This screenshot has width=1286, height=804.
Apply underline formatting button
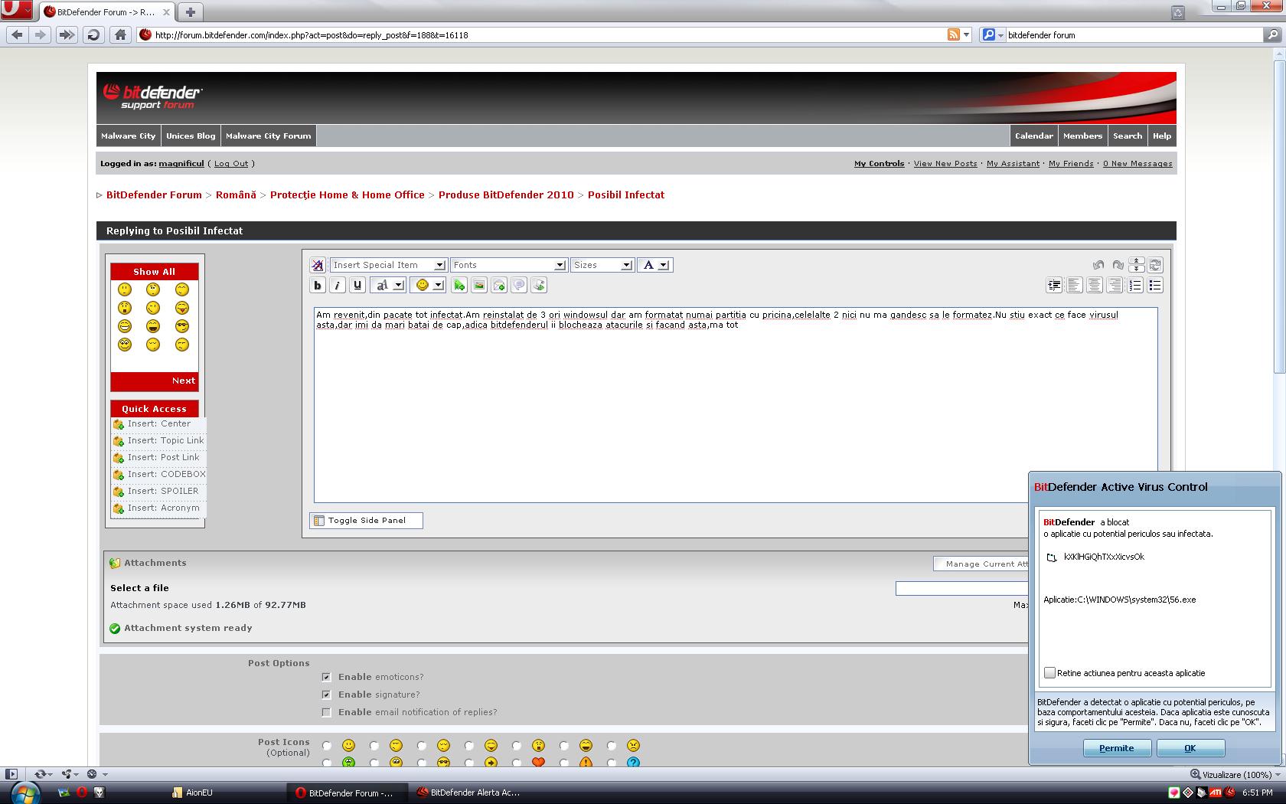click(x=357, y=286)
